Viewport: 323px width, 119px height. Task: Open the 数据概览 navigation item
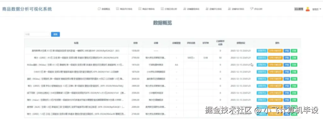coord(104,9)
